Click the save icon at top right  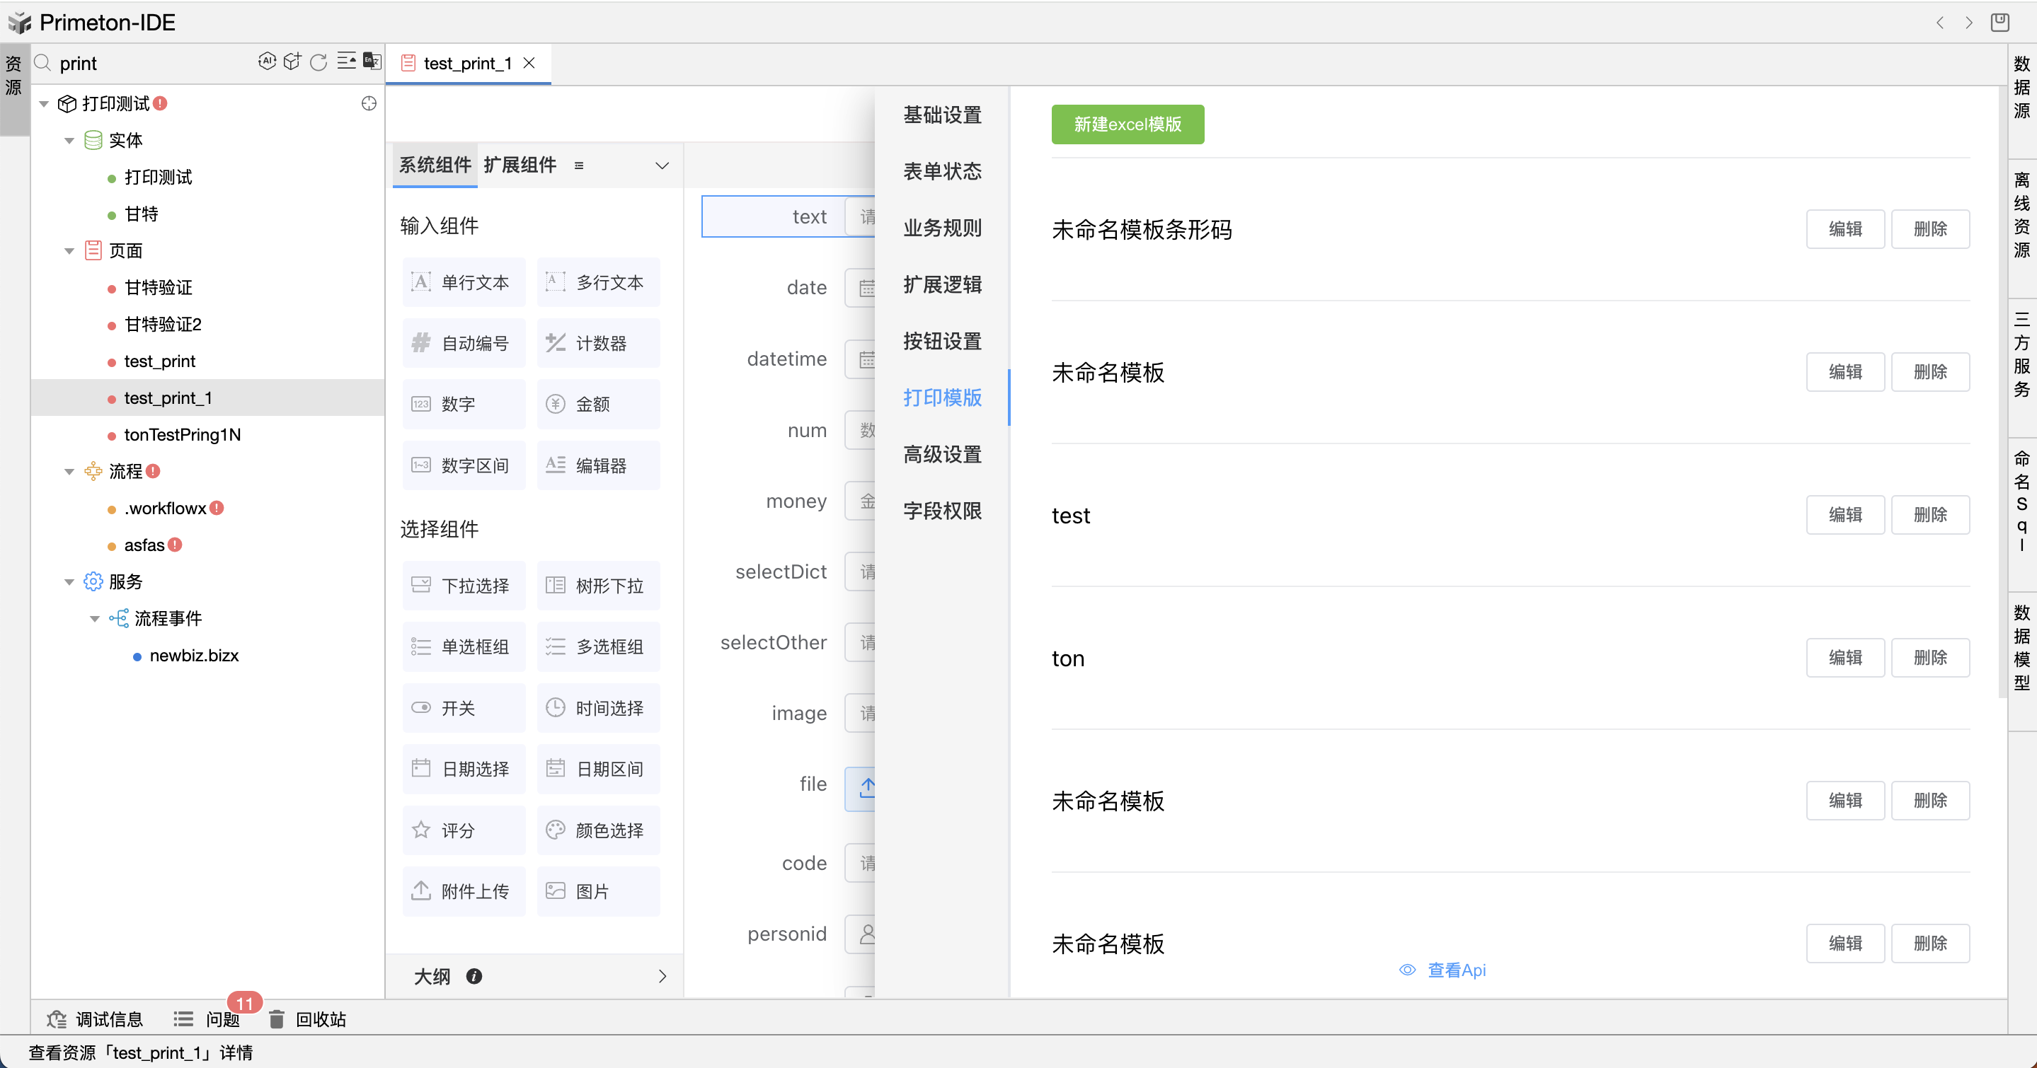pyautogui.click(x=1999, y=22)
